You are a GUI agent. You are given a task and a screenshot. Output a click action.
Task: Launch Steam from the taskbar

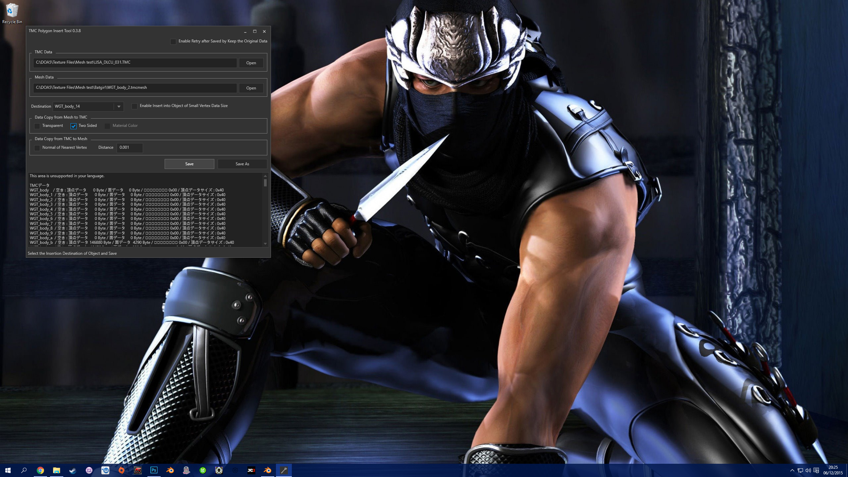pyautogui.click(x=73, y=470)
